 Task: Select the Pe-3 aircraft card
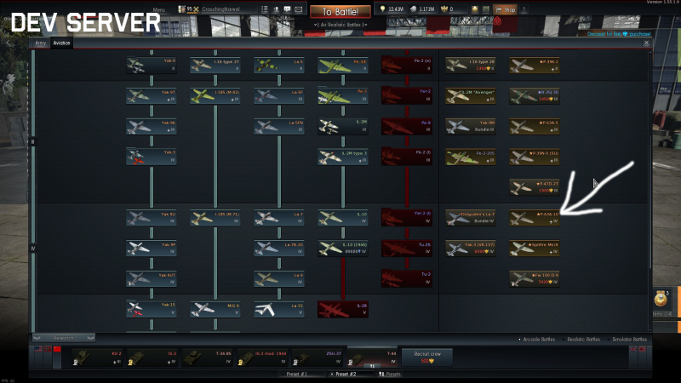343,96
